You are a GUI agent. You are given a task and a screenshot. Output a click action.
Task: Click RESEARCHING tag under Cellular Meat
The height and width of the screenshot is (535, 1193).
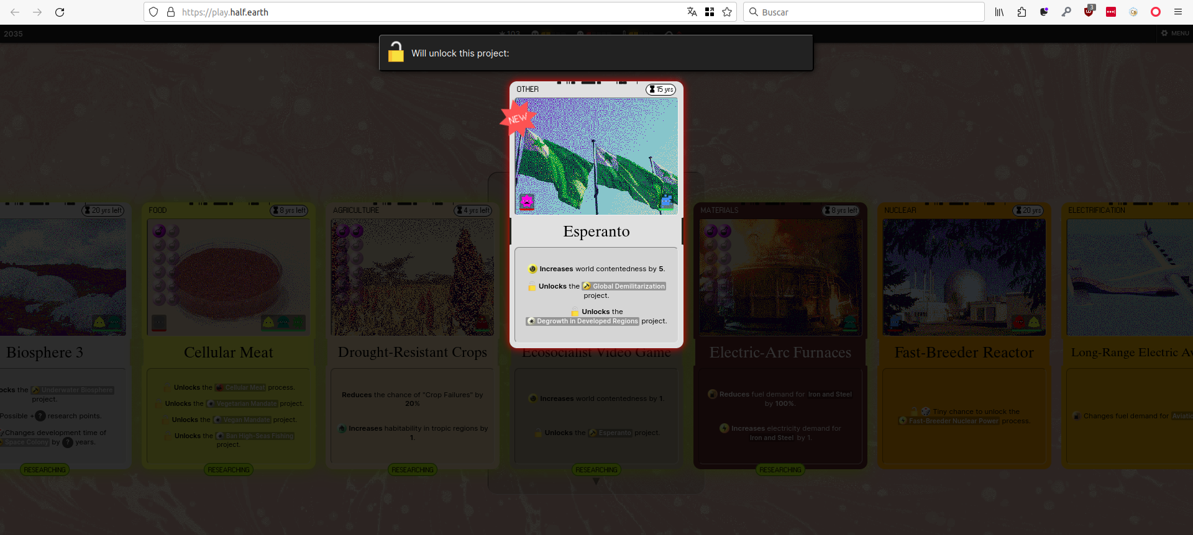229,470
